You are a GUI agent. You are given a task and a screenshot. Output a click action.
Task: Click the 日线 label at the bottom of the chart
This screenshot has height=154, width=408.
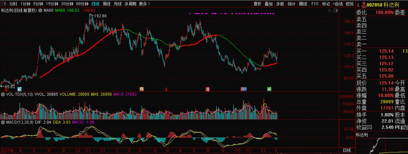pyautogui.click(x=347, y=151)
